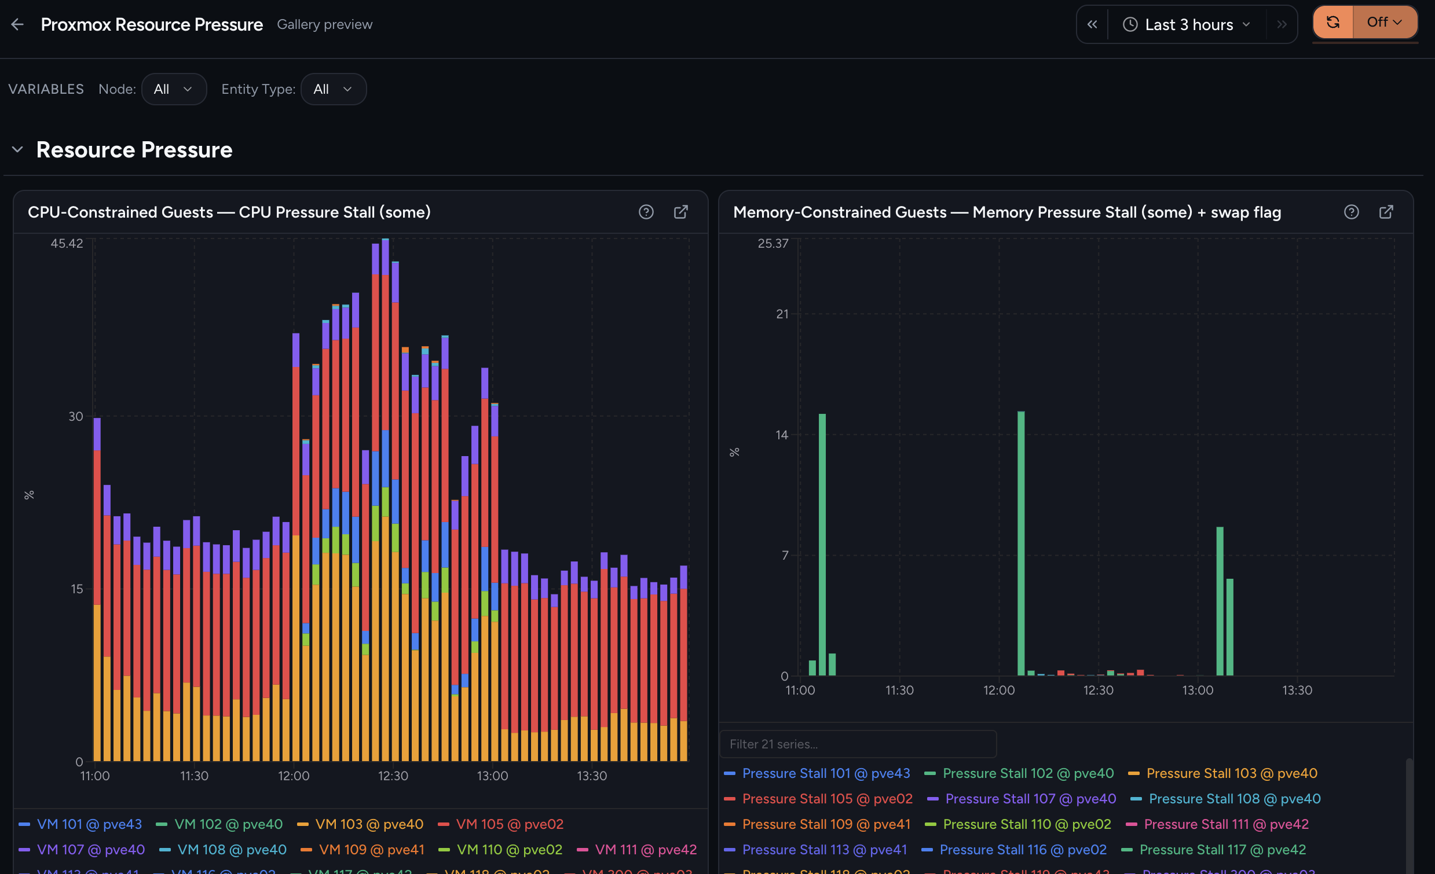Click the Gallery preview label
Screen dimensions: 1435x874
point(324,24)
